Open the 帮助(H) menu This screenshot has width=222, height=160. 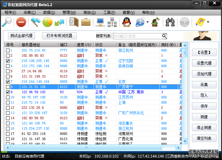(148, 13)
